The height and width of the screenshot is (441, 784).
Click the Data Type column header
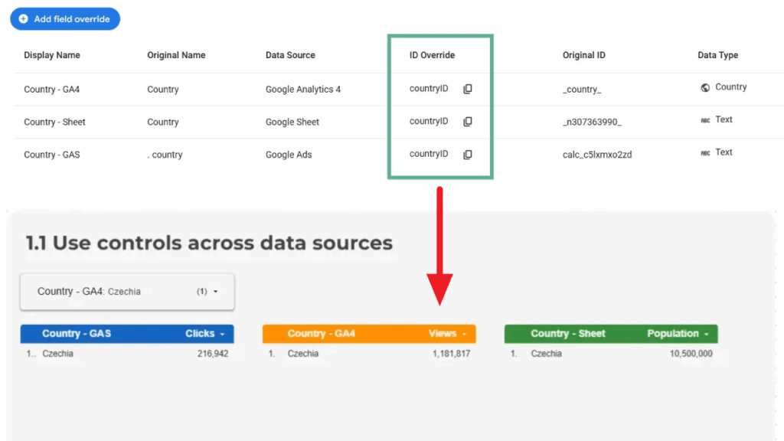point(717,55)
